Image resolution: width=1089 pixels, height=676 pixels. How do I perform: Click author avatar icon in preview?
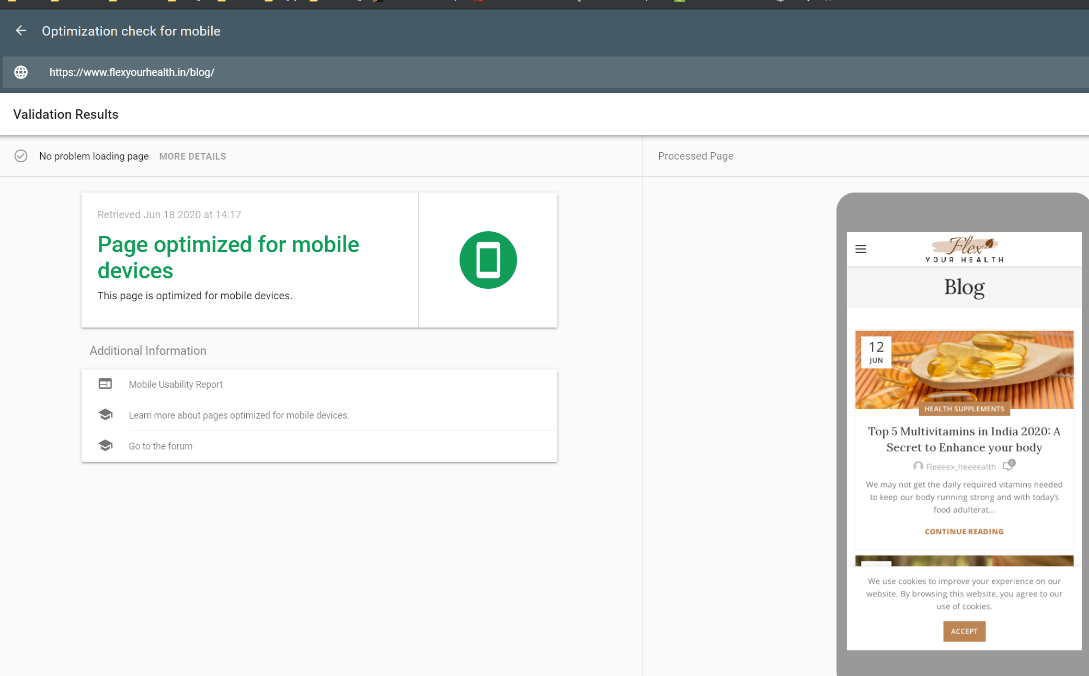918,466
